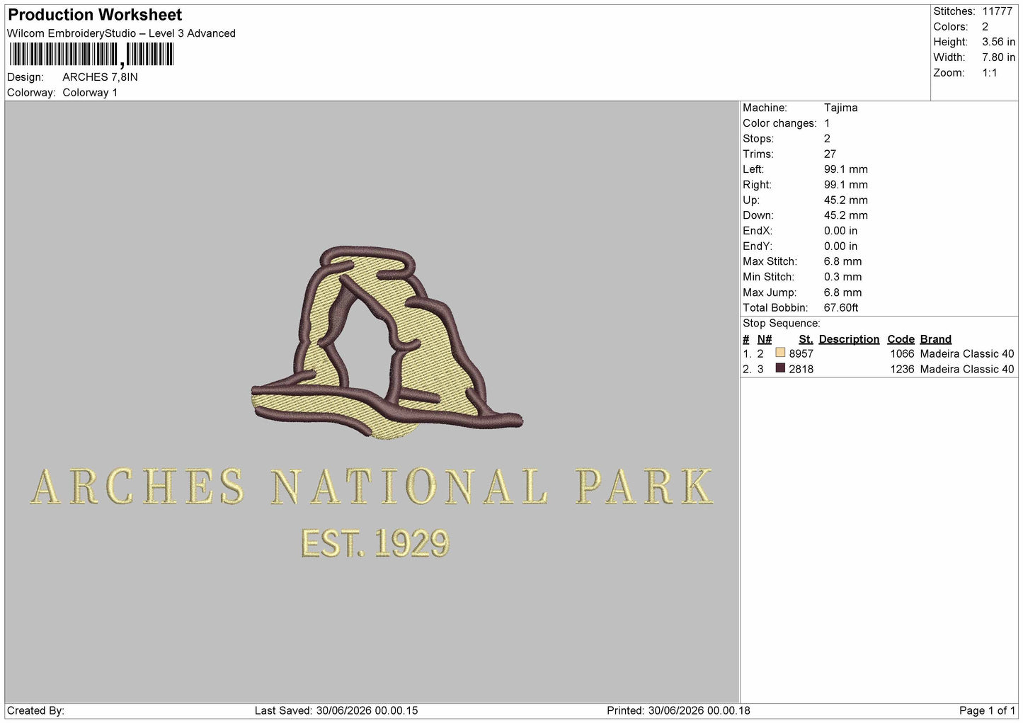The height and width of the screenshot is (723, 1023).
Task: Click the 'Production Worksheet' heading
Action: tap(95, 15)
